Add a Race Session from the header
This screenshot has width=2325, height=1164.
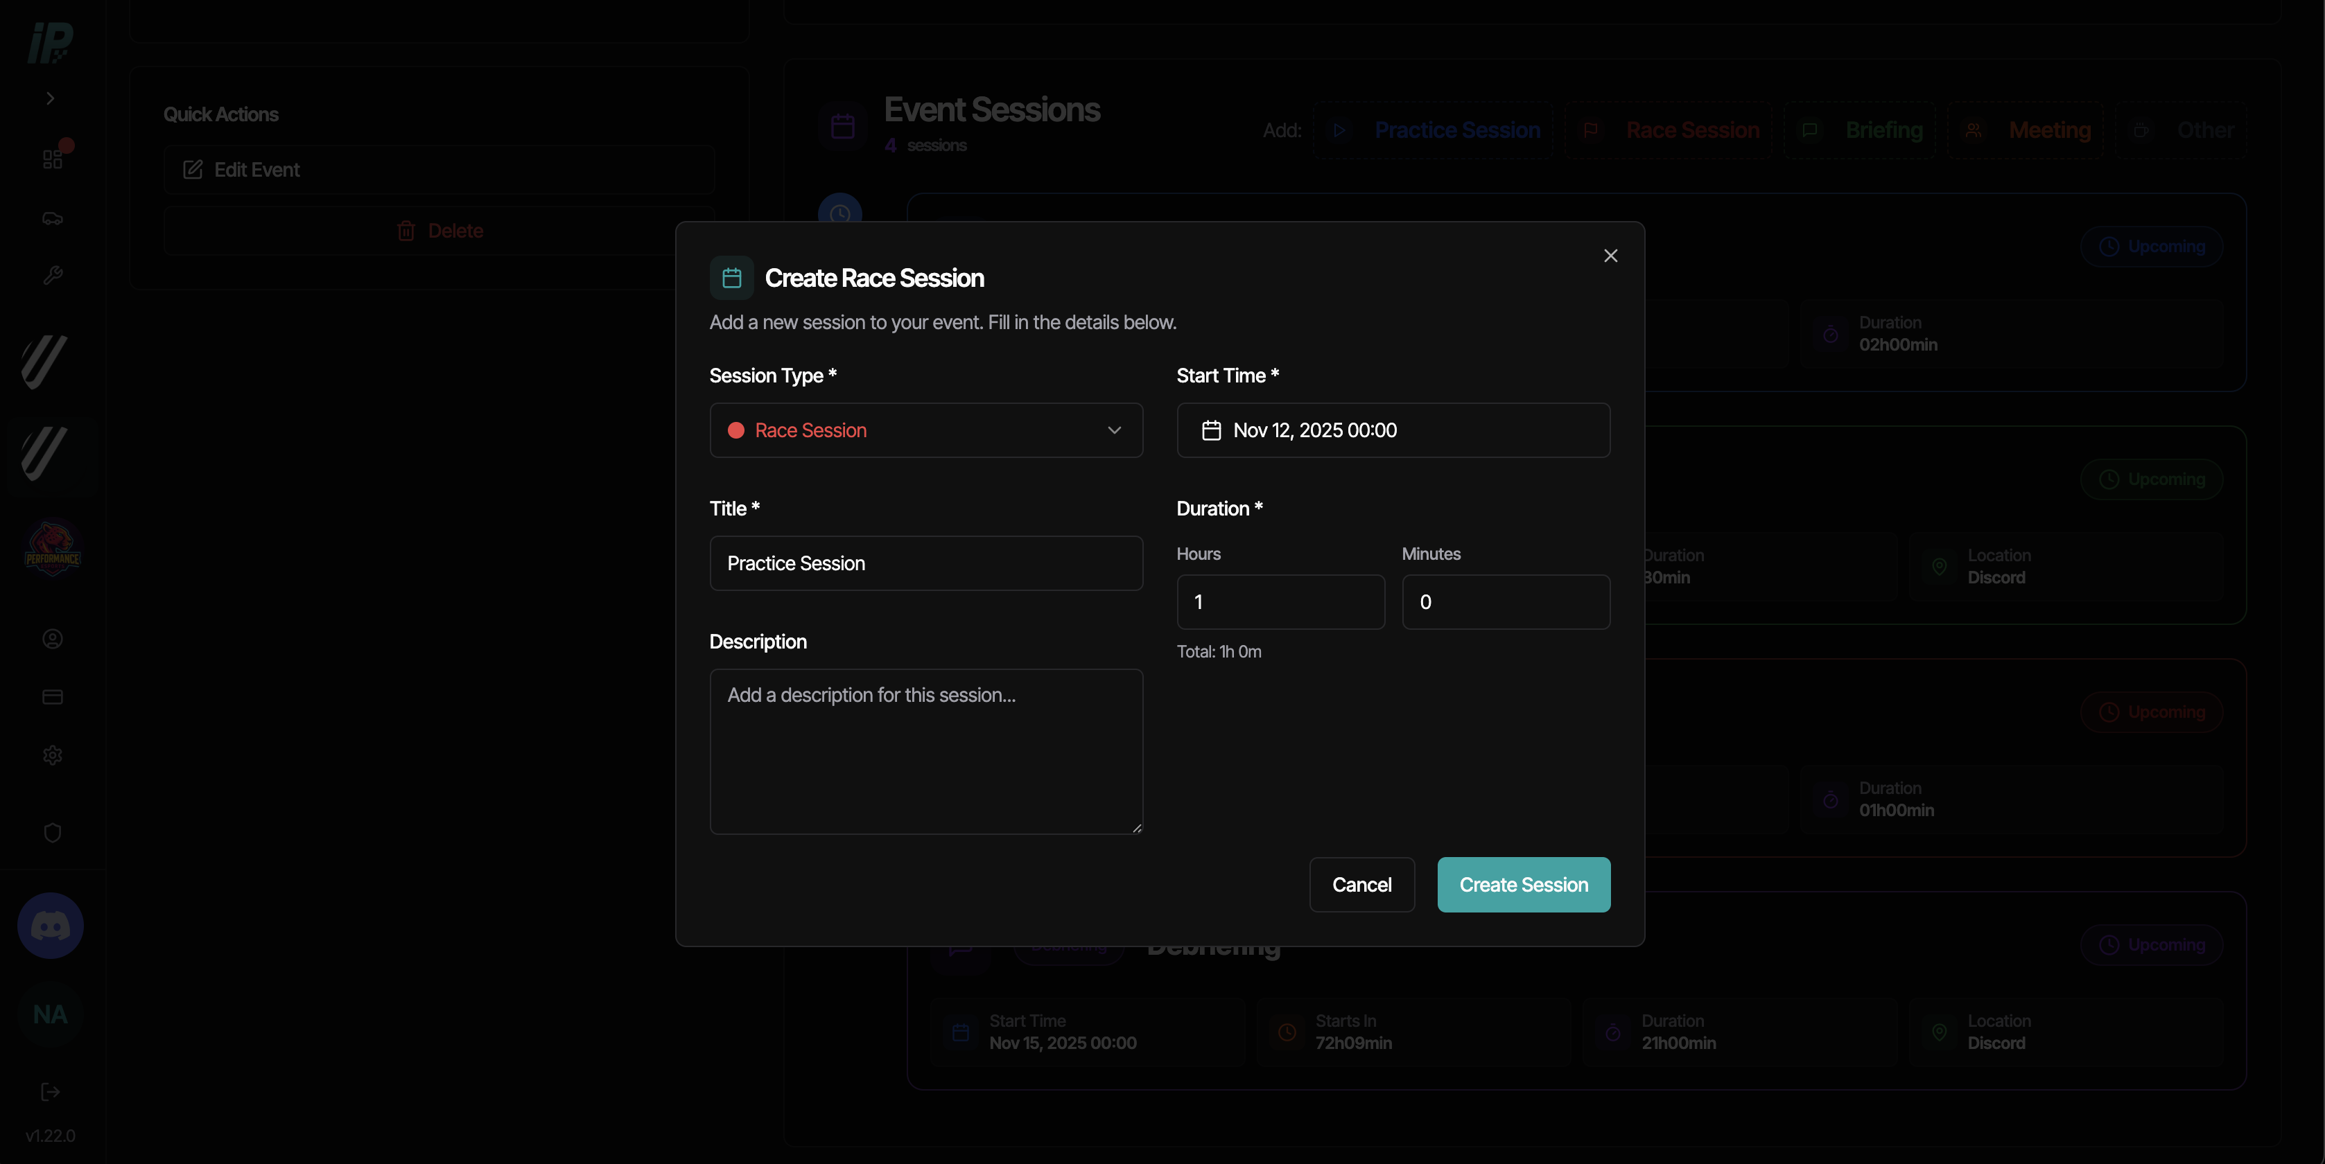pyautogui.click(x=1668, y=131)
